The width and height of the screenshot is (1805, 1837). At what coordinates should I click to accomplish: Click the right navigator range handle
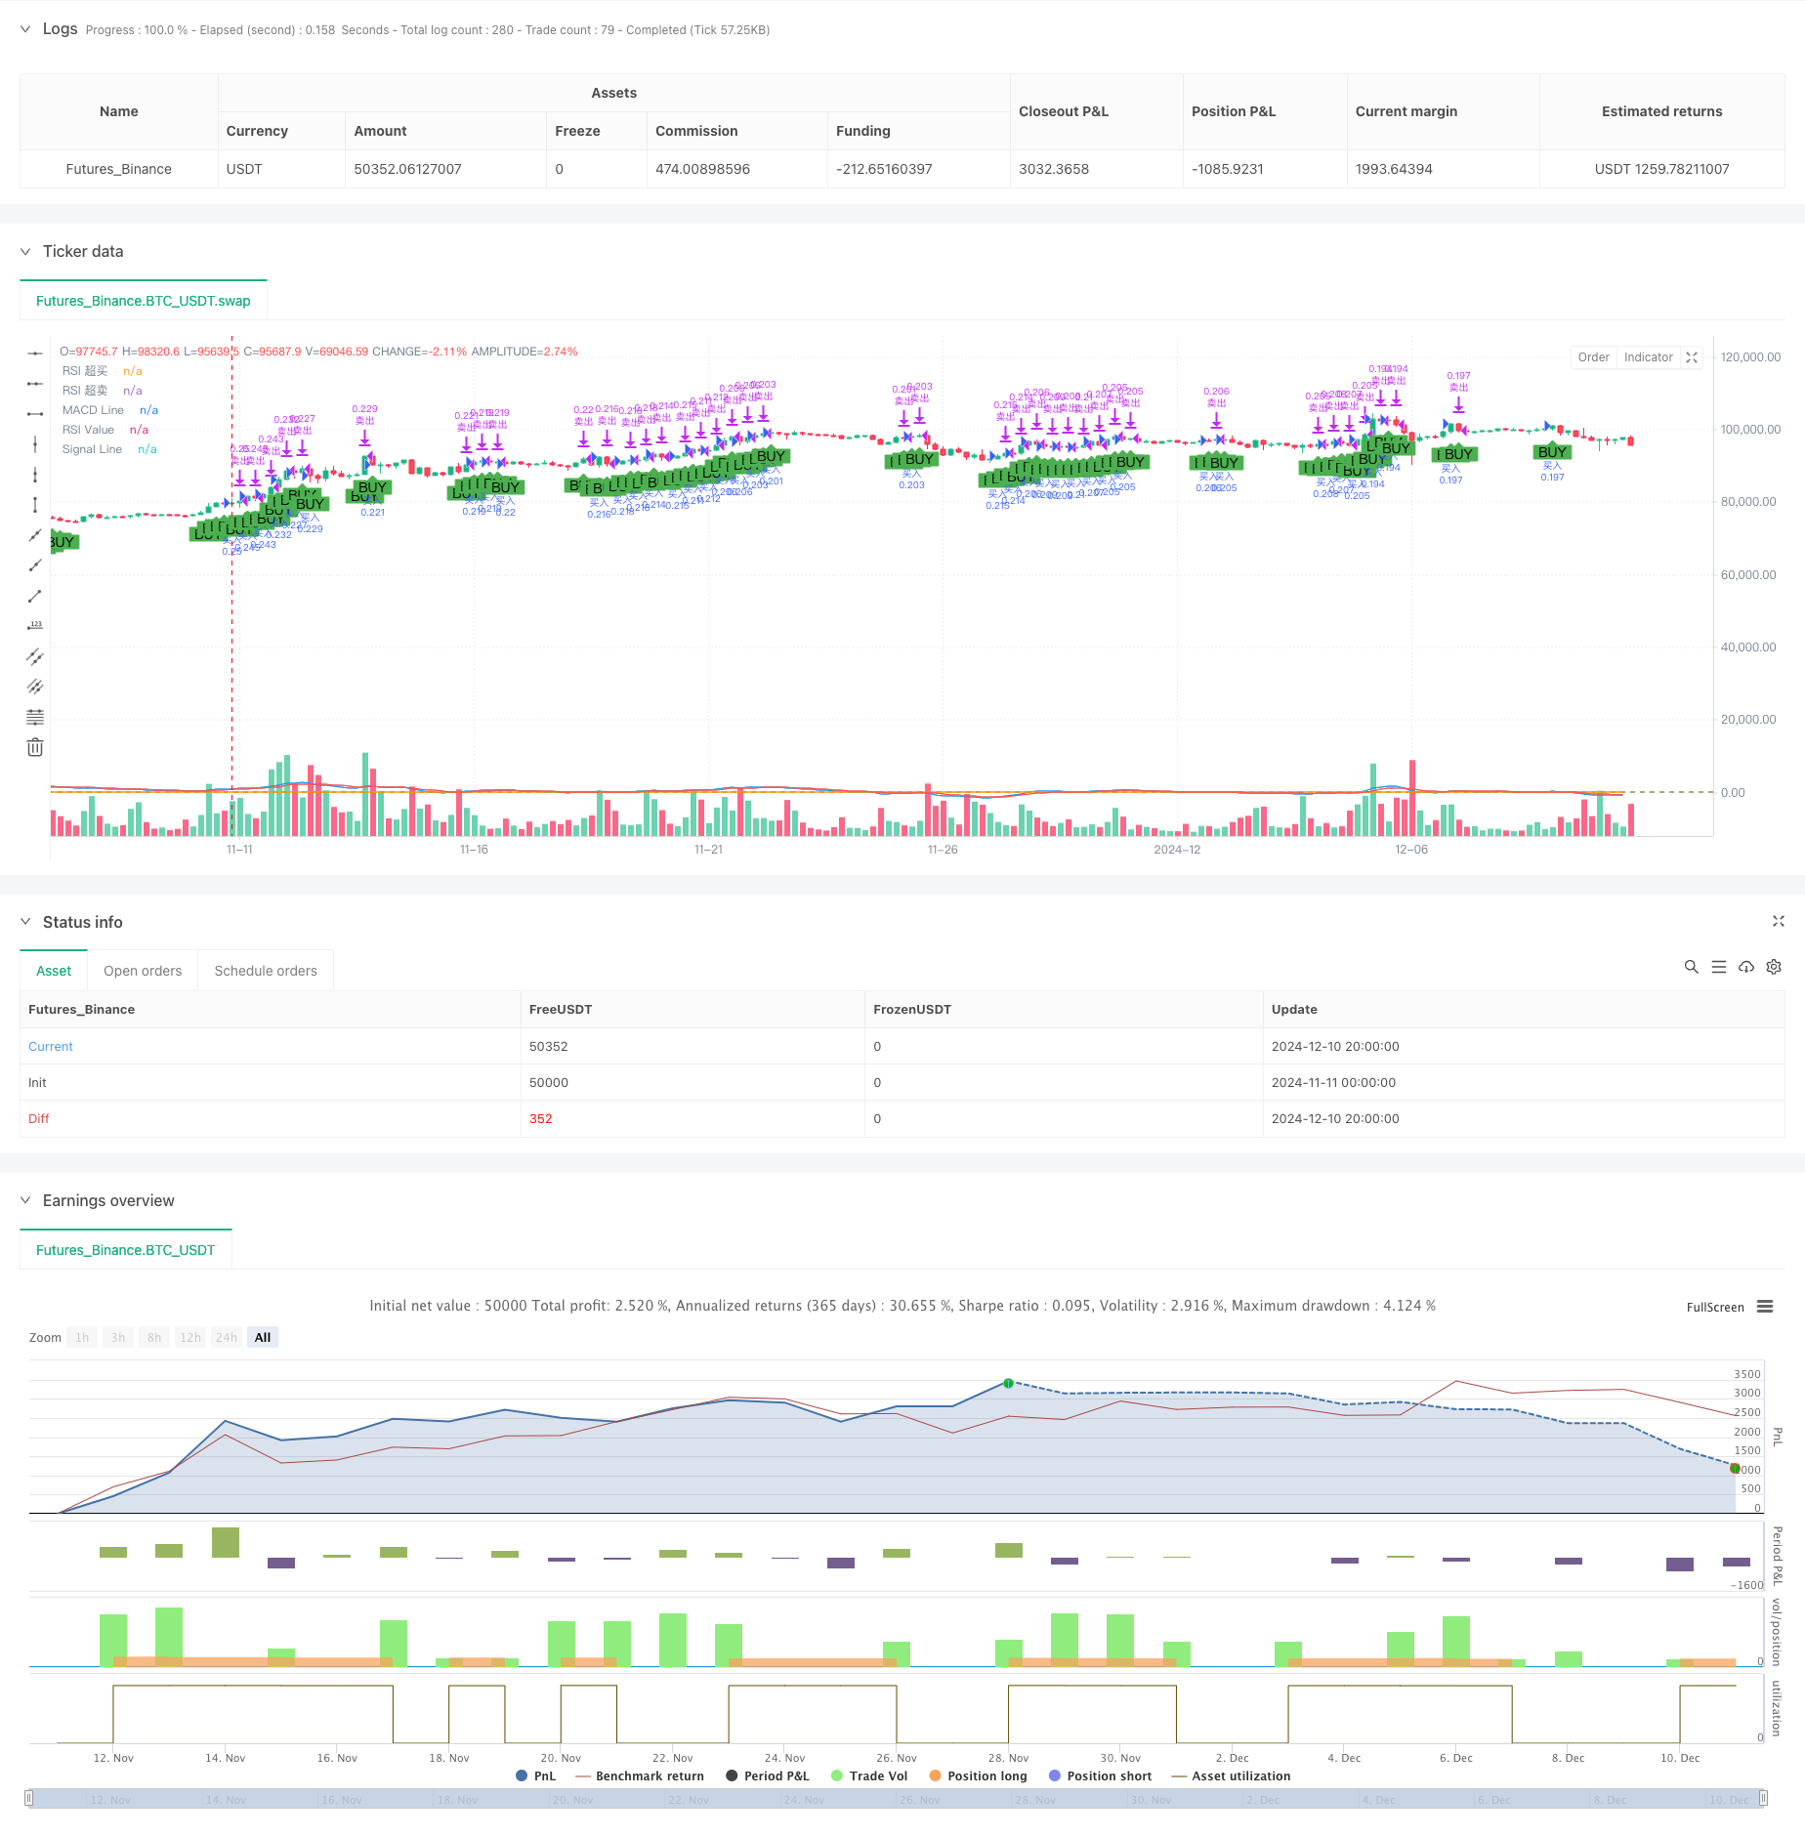[x=1763, y=1798]
